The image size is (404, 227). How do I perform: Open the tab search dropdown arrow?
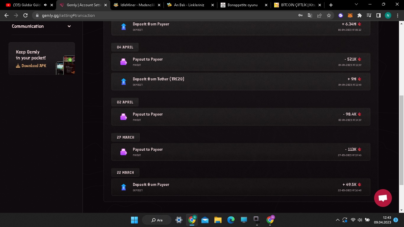tap(356, 4)
